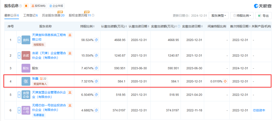Click the 吉诺 company logo thumbnail
This screenshot has height=121, width=274.
26,55
